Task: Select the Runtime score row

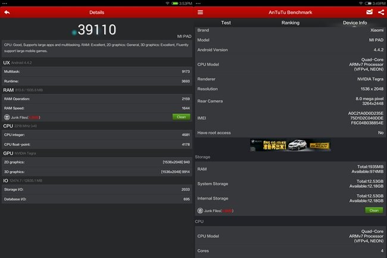Action: click(x=96, y=81)
